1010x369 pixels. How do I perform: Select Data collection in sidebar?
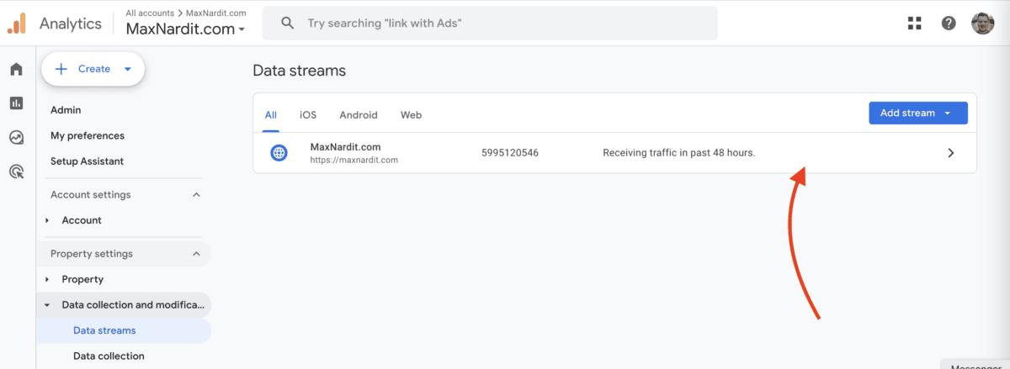click(x=109, y=356)
